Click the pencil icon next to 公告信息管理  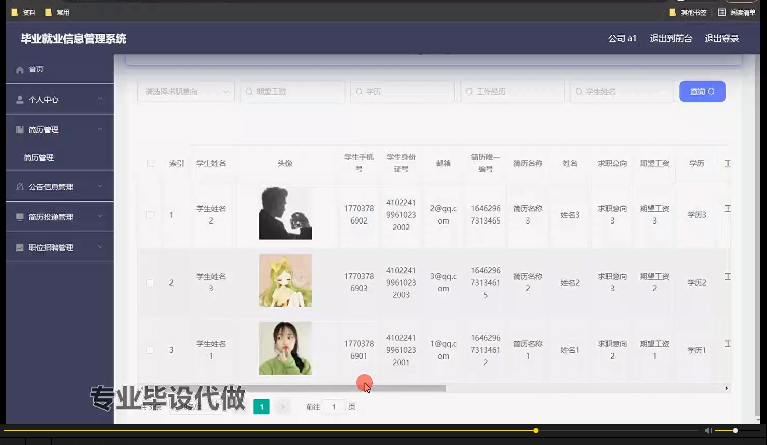[19, 187]
